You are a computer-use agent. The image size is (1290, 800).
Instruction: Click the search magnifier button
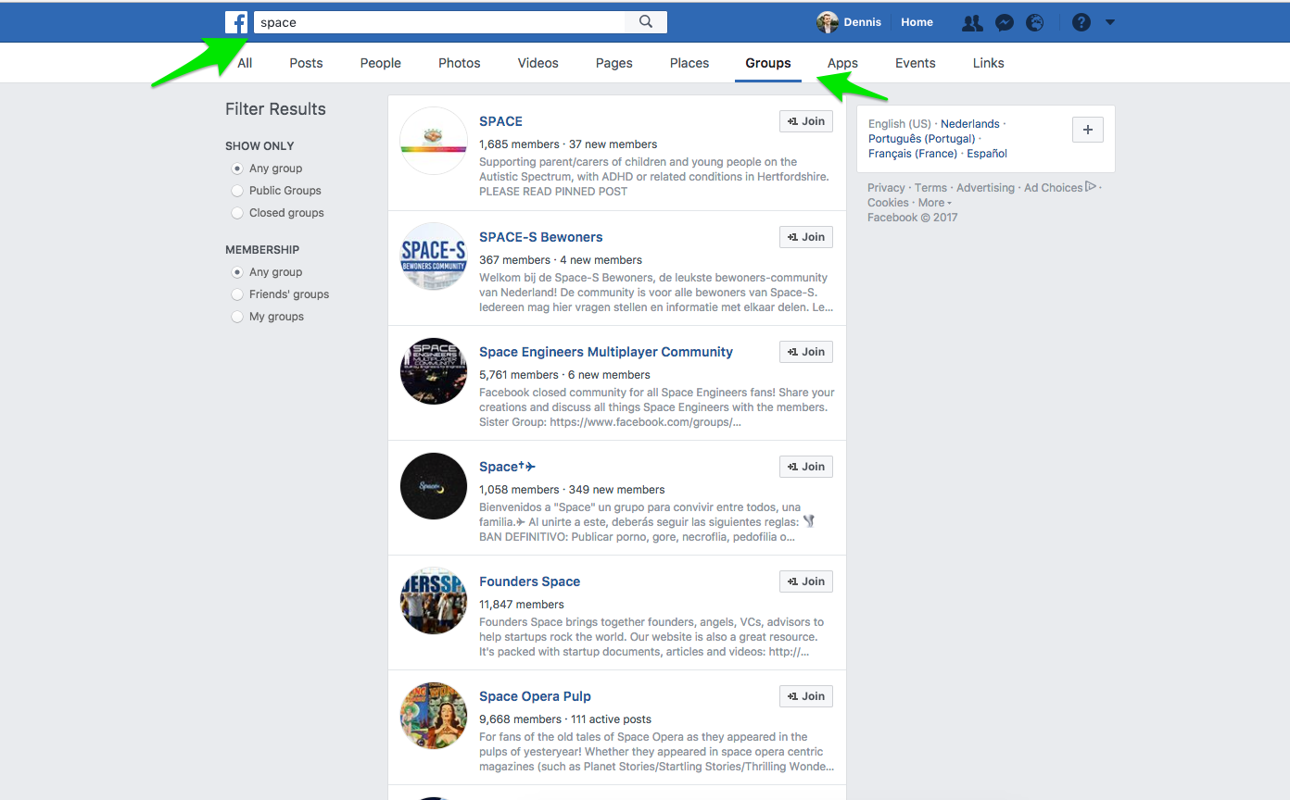[x=646, y=22]
